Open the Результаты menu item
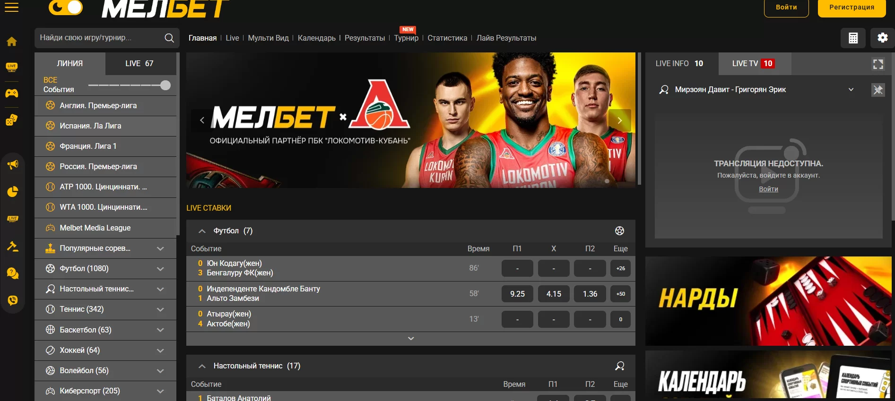Image resolution: width=895 pixels, height=401 pixels. [365, 38]
